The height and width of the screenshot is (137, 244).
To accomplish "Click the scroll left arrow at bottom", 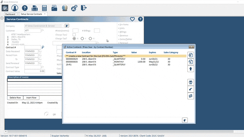I will pos(6,131).
